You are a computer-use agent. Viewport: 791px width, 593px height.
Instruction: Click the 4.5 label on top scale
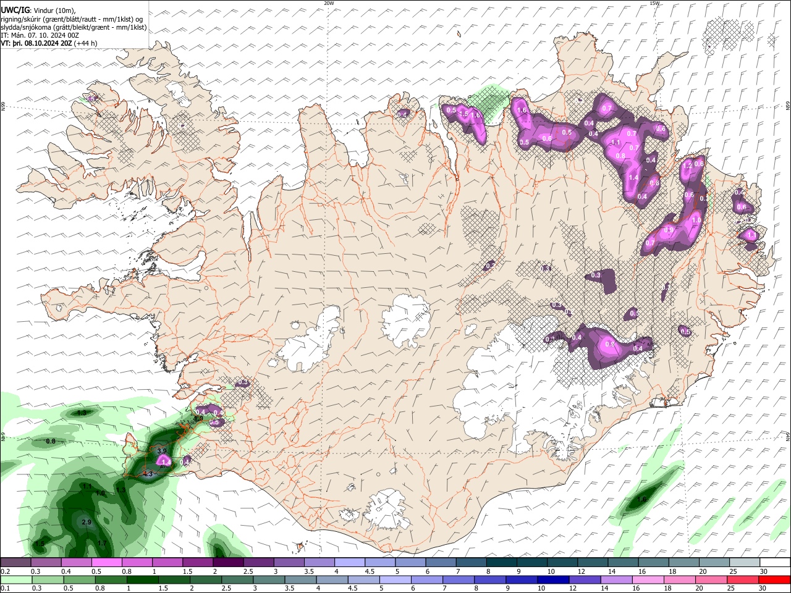coord(370,571)
